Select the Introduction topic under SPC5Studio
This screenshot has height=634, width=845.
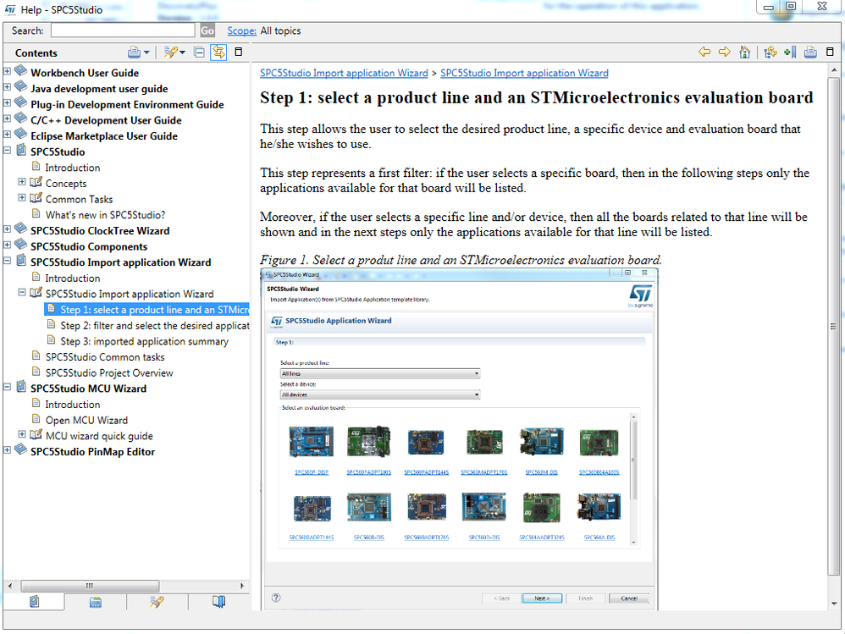pyautogui.click(x=72, y=168)
